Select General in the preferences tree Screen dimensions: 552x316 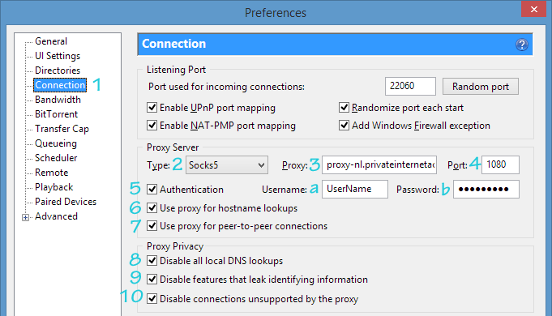point(51,41)
